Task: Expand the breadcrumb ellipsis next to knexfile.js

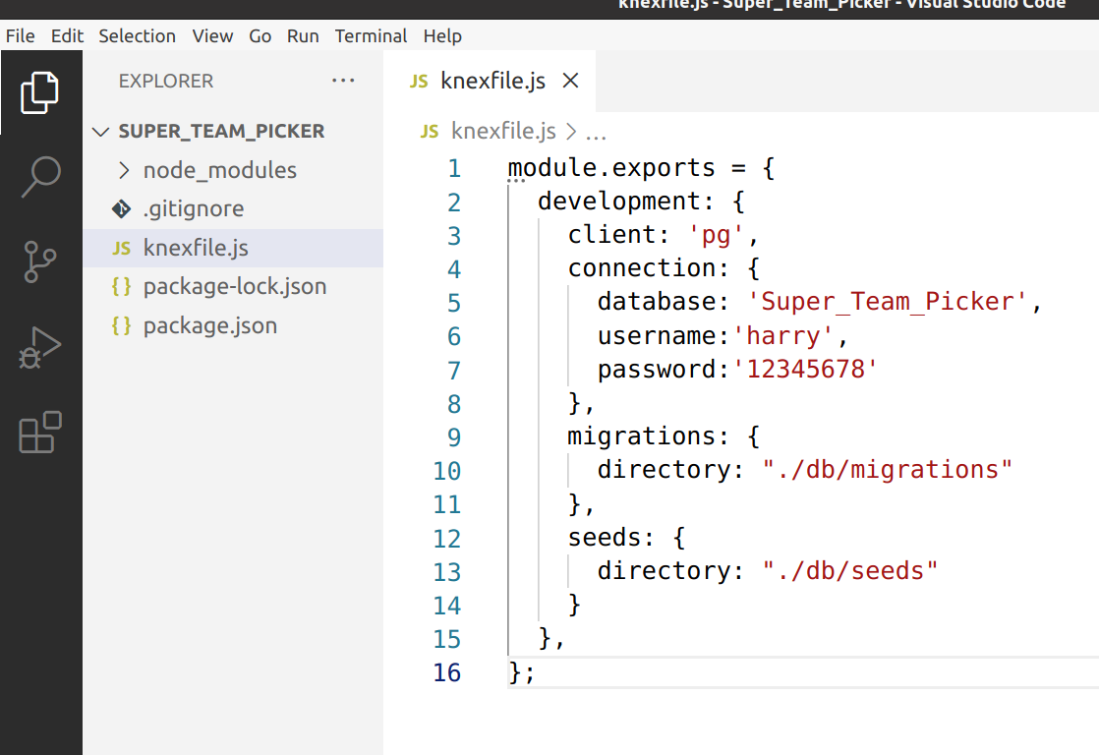Action: [x=596, y=131]
